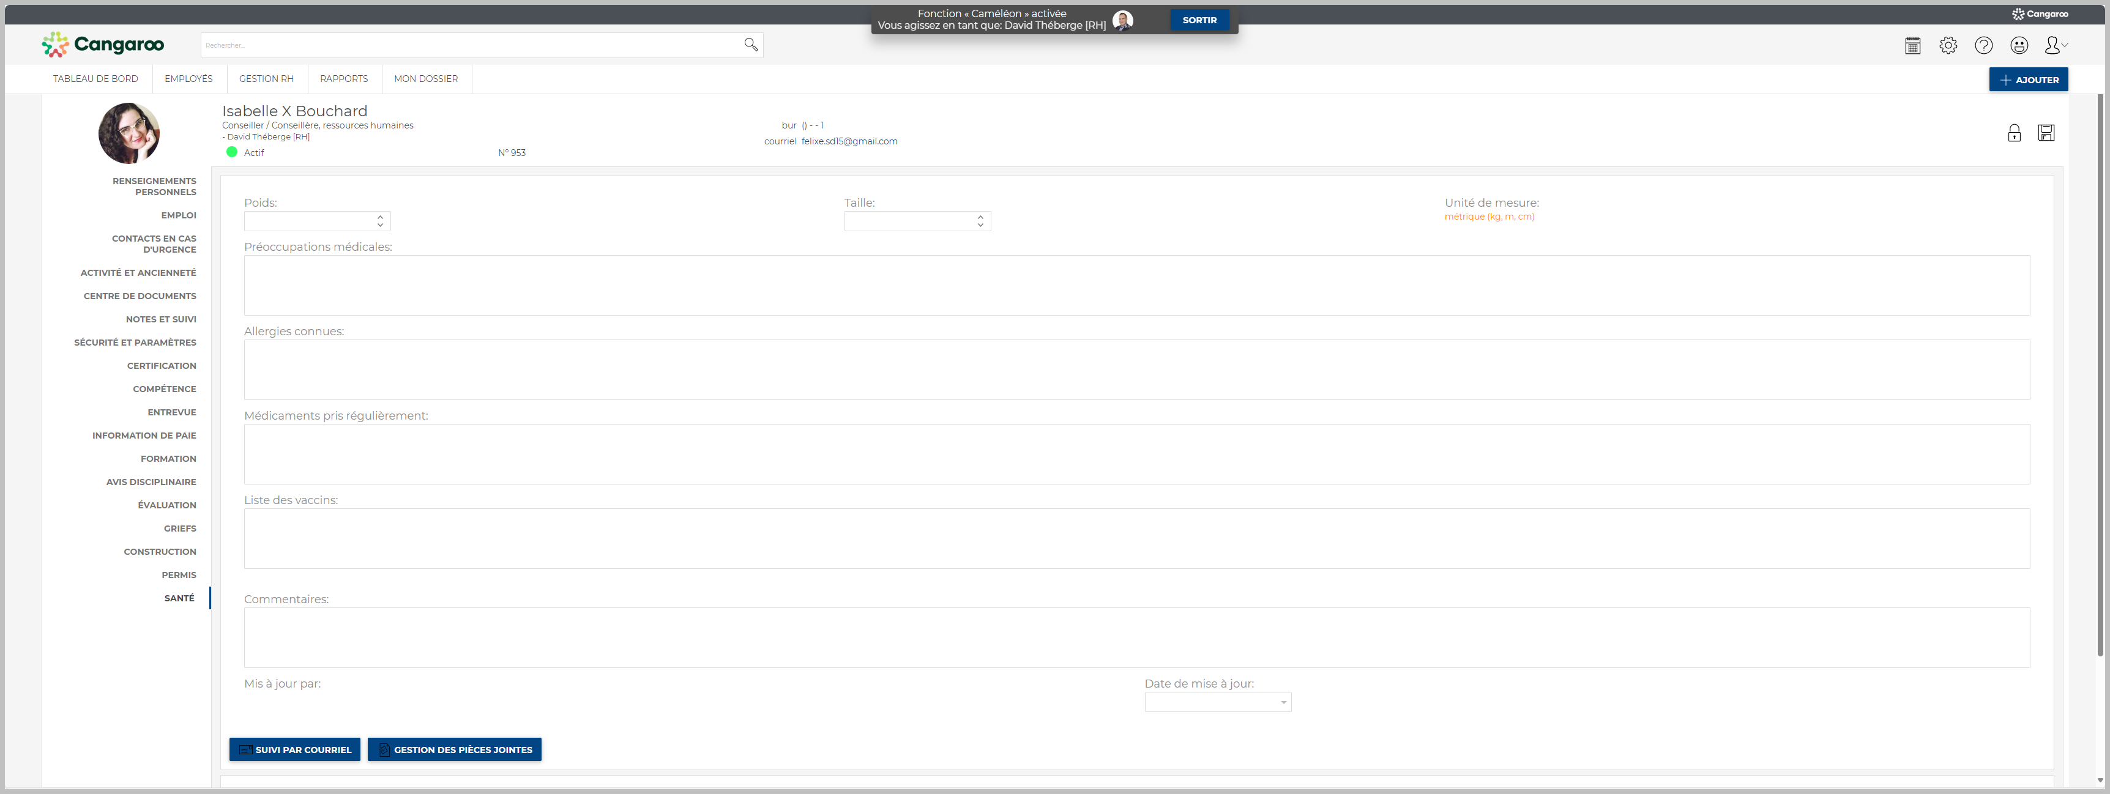Click SUIVI PAR COURRIEL button
2110x794 pixels.
[x=295, y=750]
